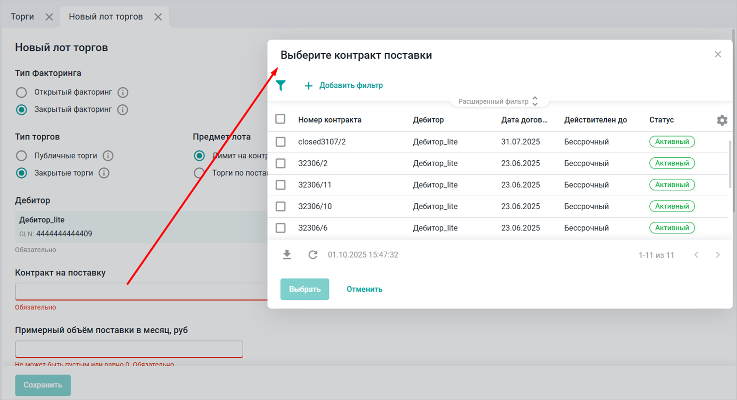Viewport: 737px width, 400px height.
Task: Show info for Закрытые торги
Action: coord(104,173)
